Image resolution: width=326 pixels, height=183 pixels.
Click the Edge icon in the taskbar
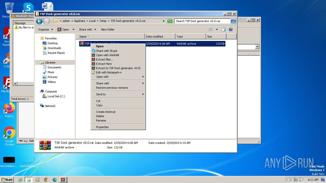(x=55, y=180)
